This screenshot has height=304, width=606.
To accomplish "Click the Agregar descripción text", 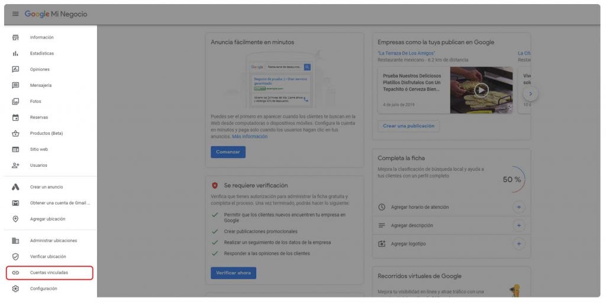I will 412,225.
